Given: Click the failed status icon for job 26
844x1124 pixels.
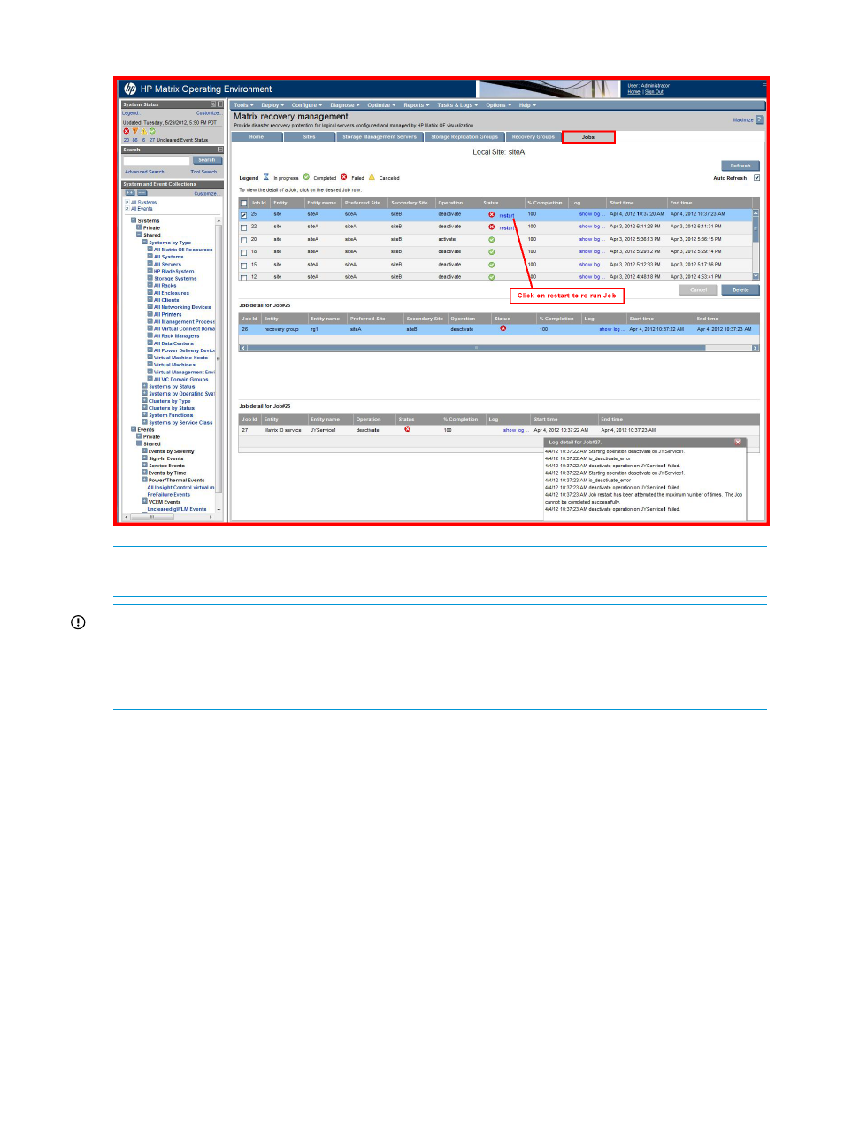Looking at the screenshot, I should coord(503,328).
